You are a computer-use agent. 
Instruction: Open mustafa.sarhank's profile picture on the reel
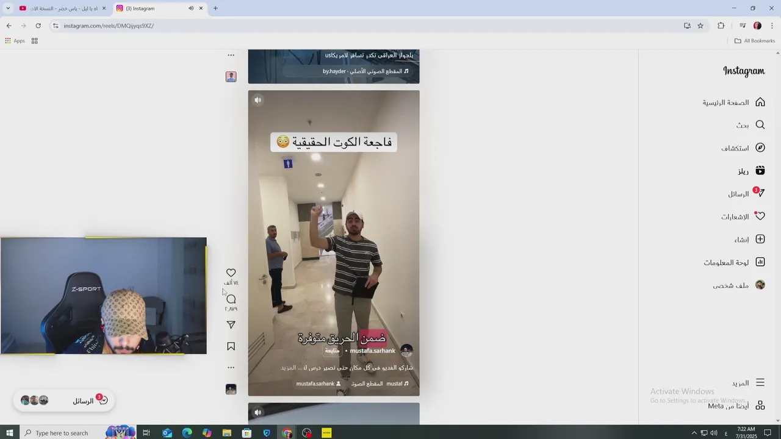[406, 351]
